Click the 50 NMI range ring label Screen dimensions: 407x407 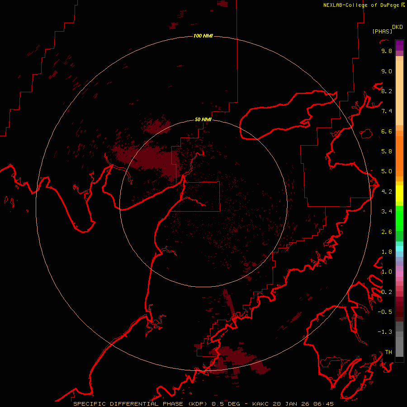(203, 119)
